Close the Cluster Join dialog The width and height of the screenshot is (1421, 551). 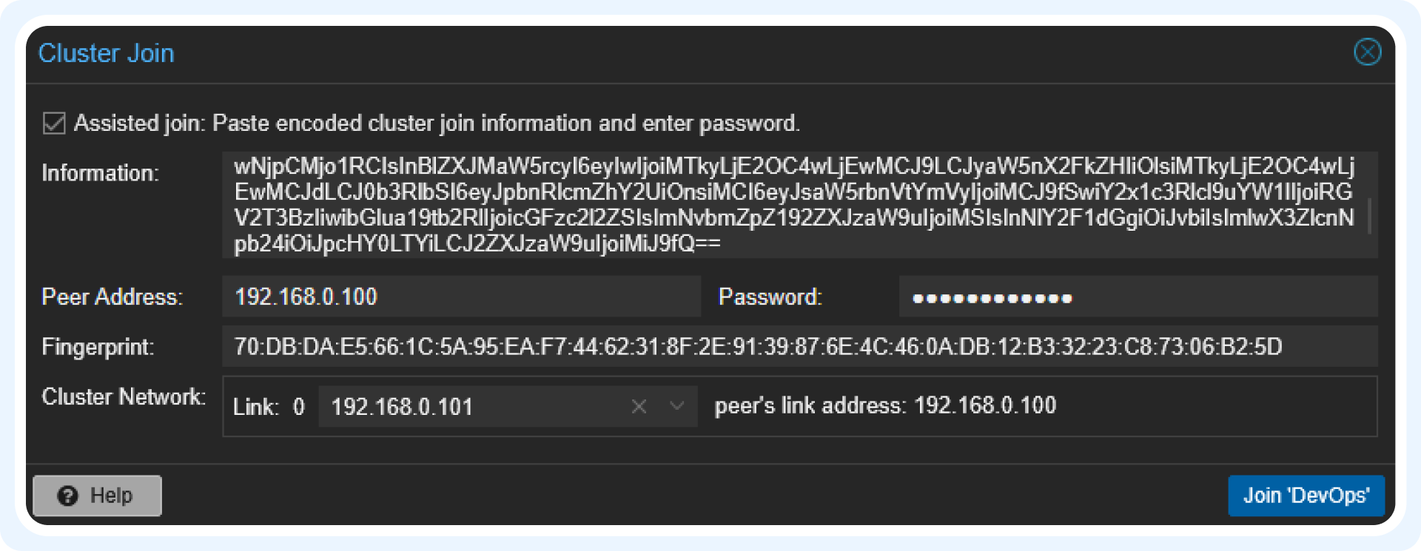pyautogui.click(x=1367, y=53)
